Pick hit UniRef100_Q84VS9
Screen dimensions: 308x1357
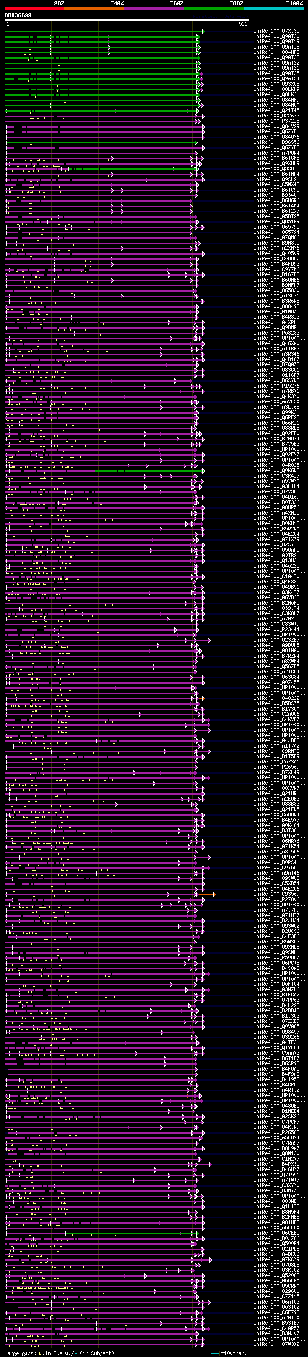(276, 127)
